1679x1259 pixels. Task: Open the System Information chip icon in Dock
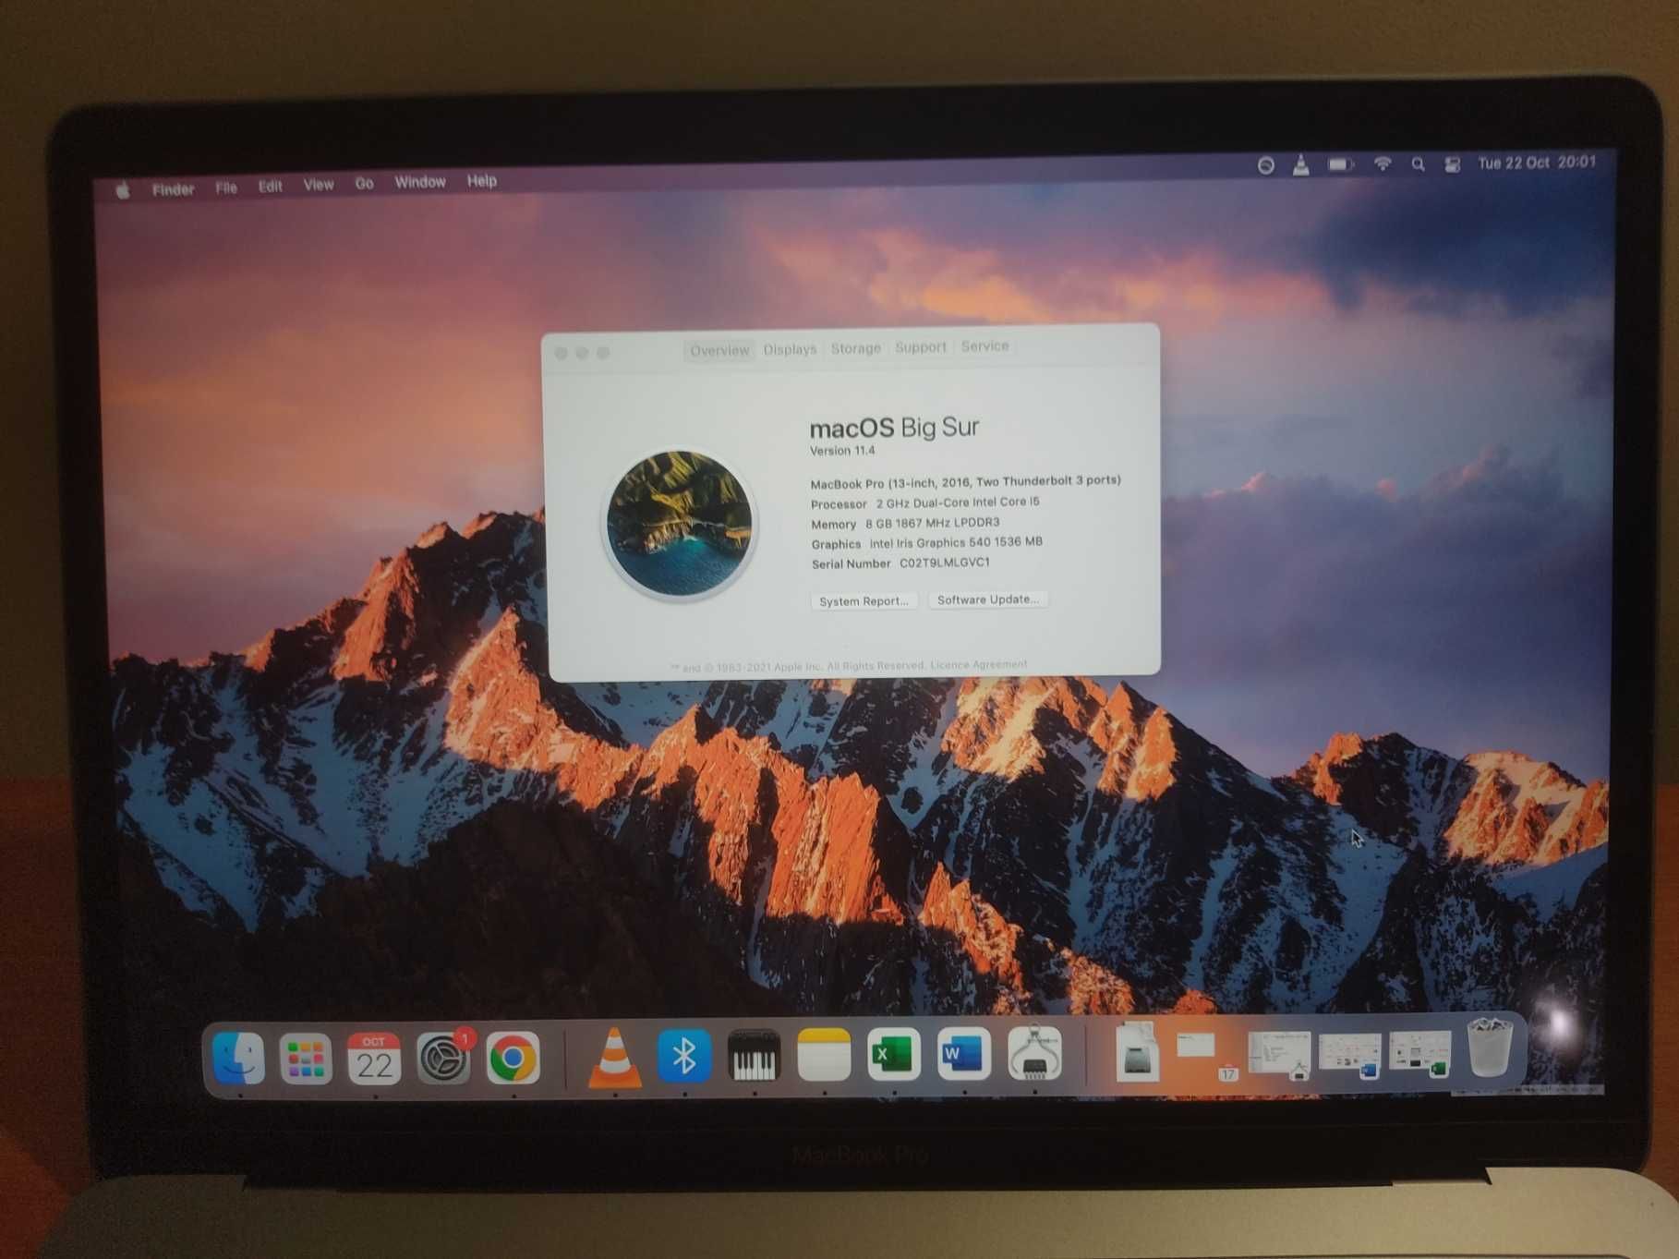pyautogui.click(x=1034, y=1053)
